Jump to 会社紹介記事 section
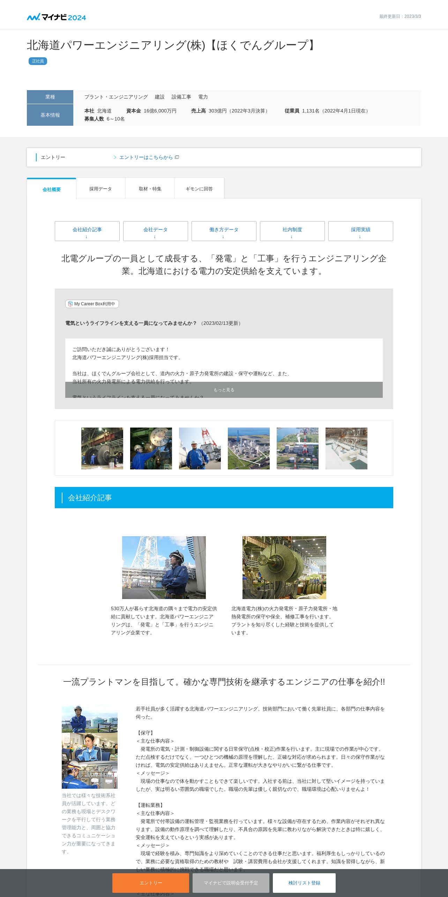Screen dimensions: 448x897 [87, 231]
